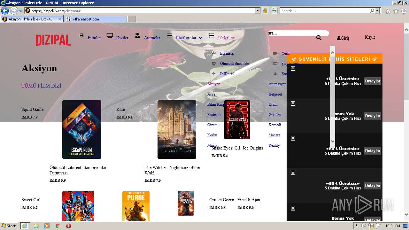Click the genre dropdown scrollbar up arrow
The image size is (409, 230).
coord(332,53)
